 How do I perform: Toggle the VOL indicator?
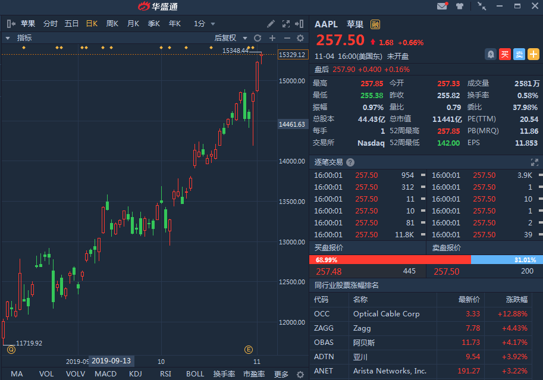[x=46, y=374]
